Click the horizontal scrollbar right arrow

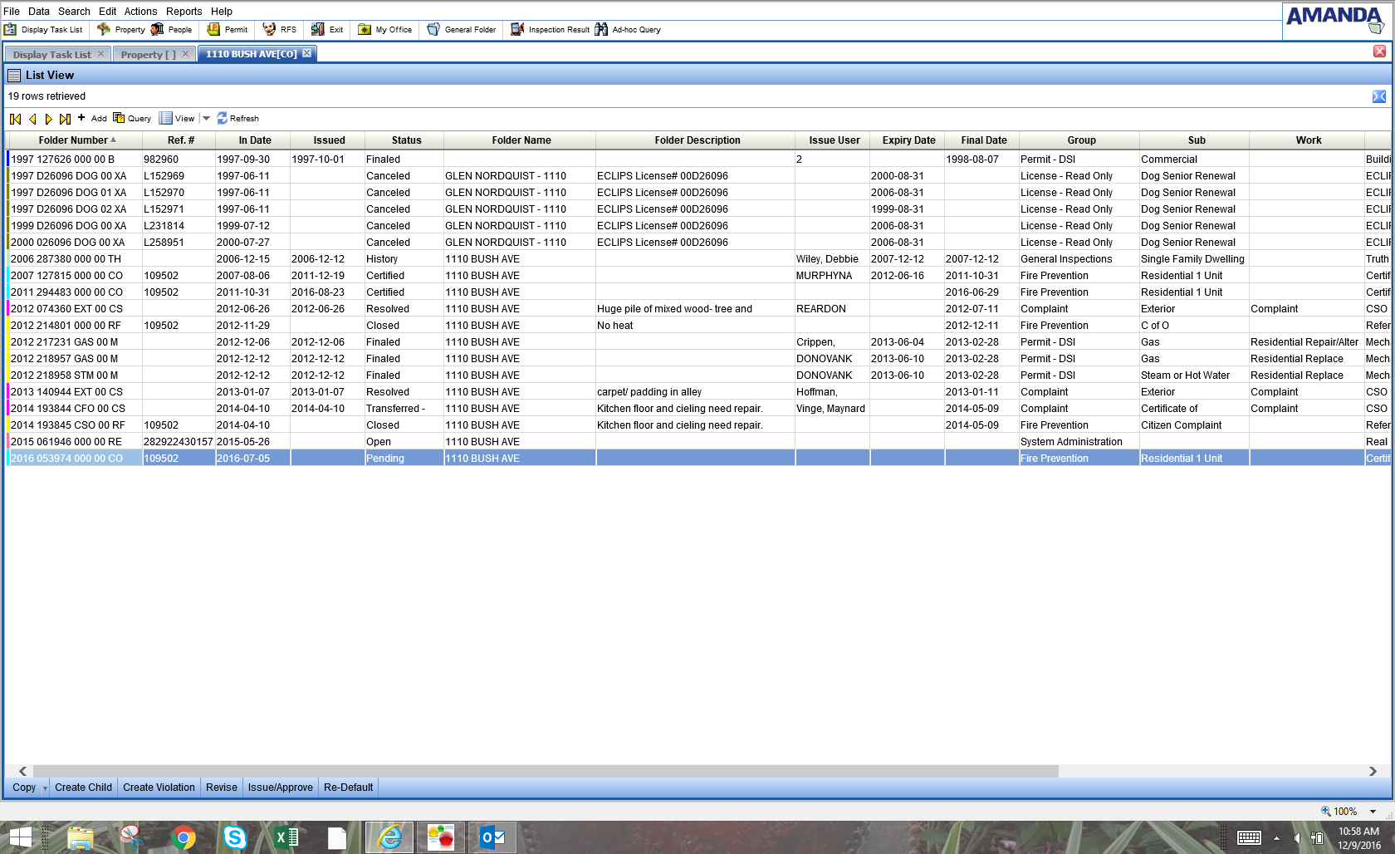(x=1373, y=771)
